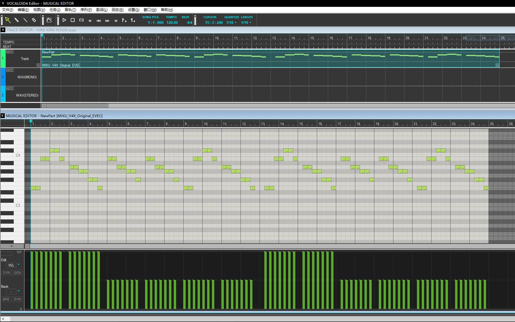Screen dimensions: 515x322
Task: Solo the vocal Track 1
Action: [12, 52]
